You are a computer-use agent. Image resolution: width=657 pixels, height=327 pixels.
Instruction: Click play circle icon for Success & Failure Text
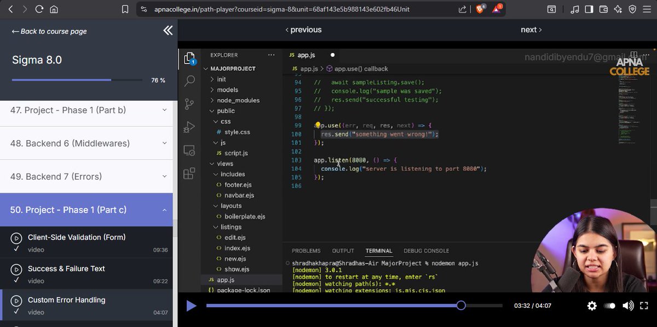17,269
